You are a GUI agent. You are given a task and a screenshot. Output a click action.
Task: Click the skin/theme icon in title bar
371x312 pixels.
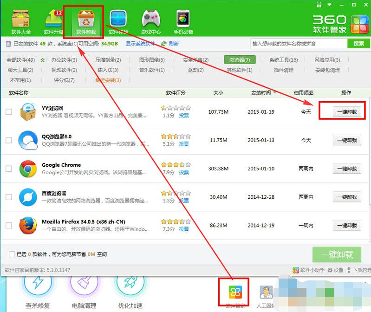[319, 5]
